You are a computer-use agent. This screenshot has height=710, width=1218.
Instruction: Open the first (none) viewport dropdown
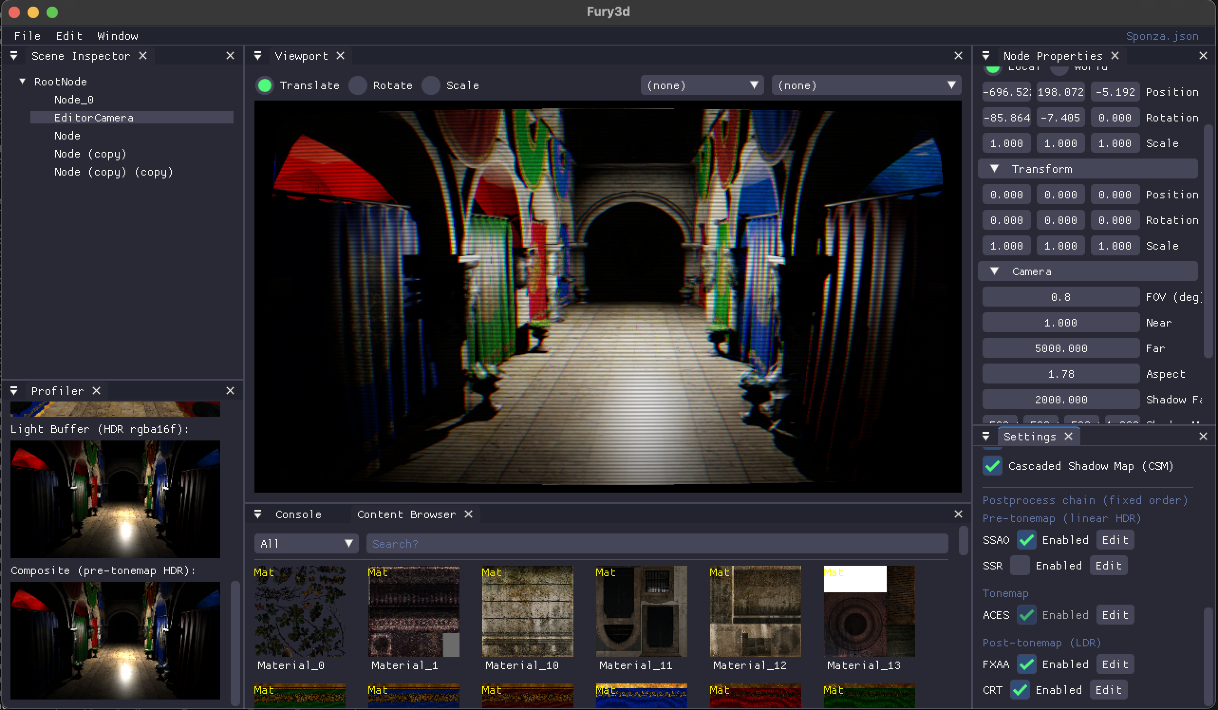point(703,86)
